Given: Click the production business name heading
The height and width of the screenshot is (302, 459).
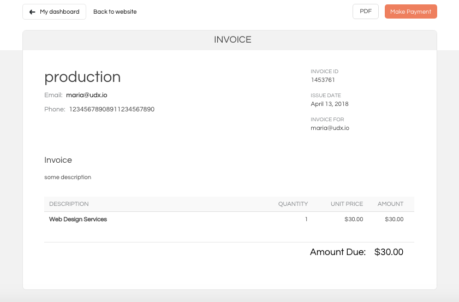Looking at the screenshot, I should point(82,78).
